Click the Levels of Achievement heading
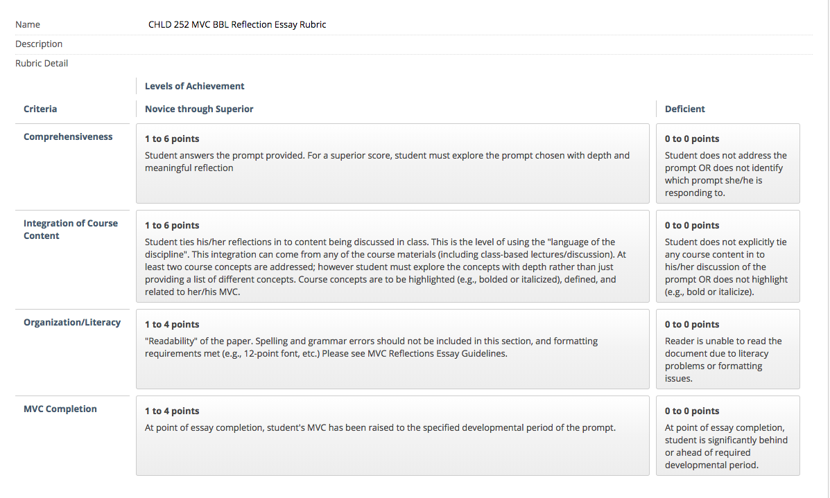 coord(194,86)
